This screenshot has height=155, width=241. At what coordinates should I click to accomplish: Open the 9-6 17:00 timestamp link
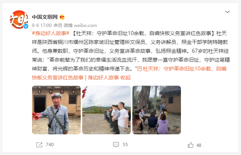tap(42, 25)
